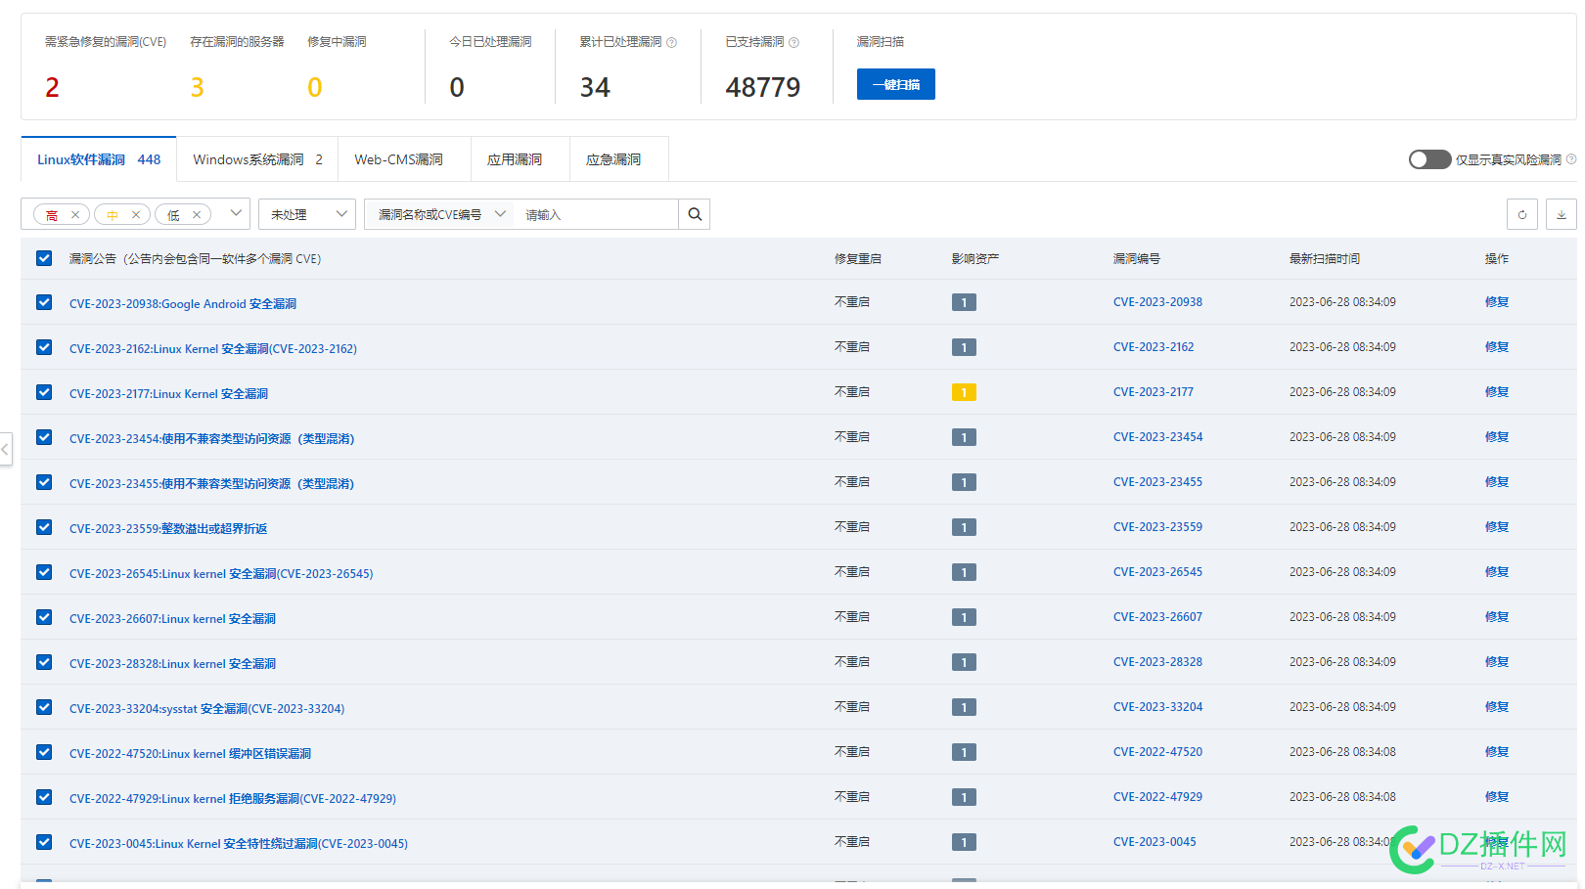The height and width of the screenshot is (889, 1585).
Task: Uncheck the CVE-2023-2177 row checkbox
Action: coord(44,392)
